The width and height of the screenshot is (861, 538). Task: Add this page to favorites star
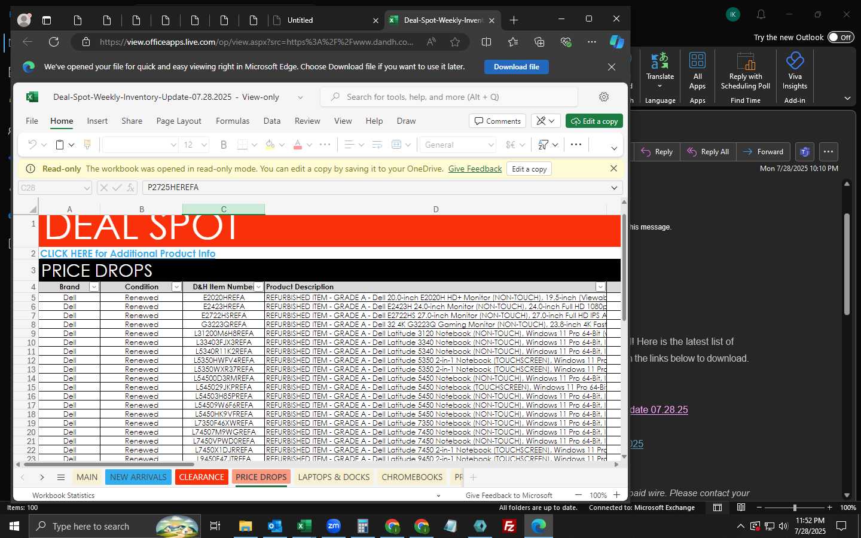455,42
